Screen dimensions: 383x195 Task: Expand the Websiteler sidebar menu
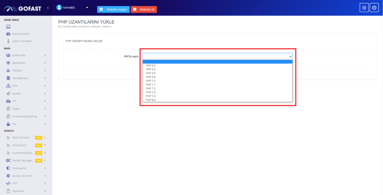pyautogui.click(x=45, y=63)
